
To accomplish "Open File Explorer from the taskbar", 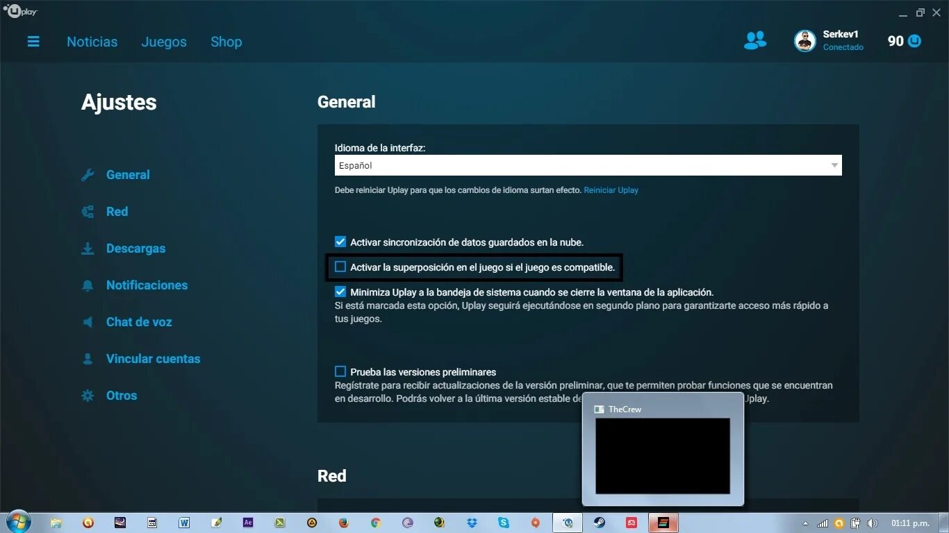I will (56, 523).
